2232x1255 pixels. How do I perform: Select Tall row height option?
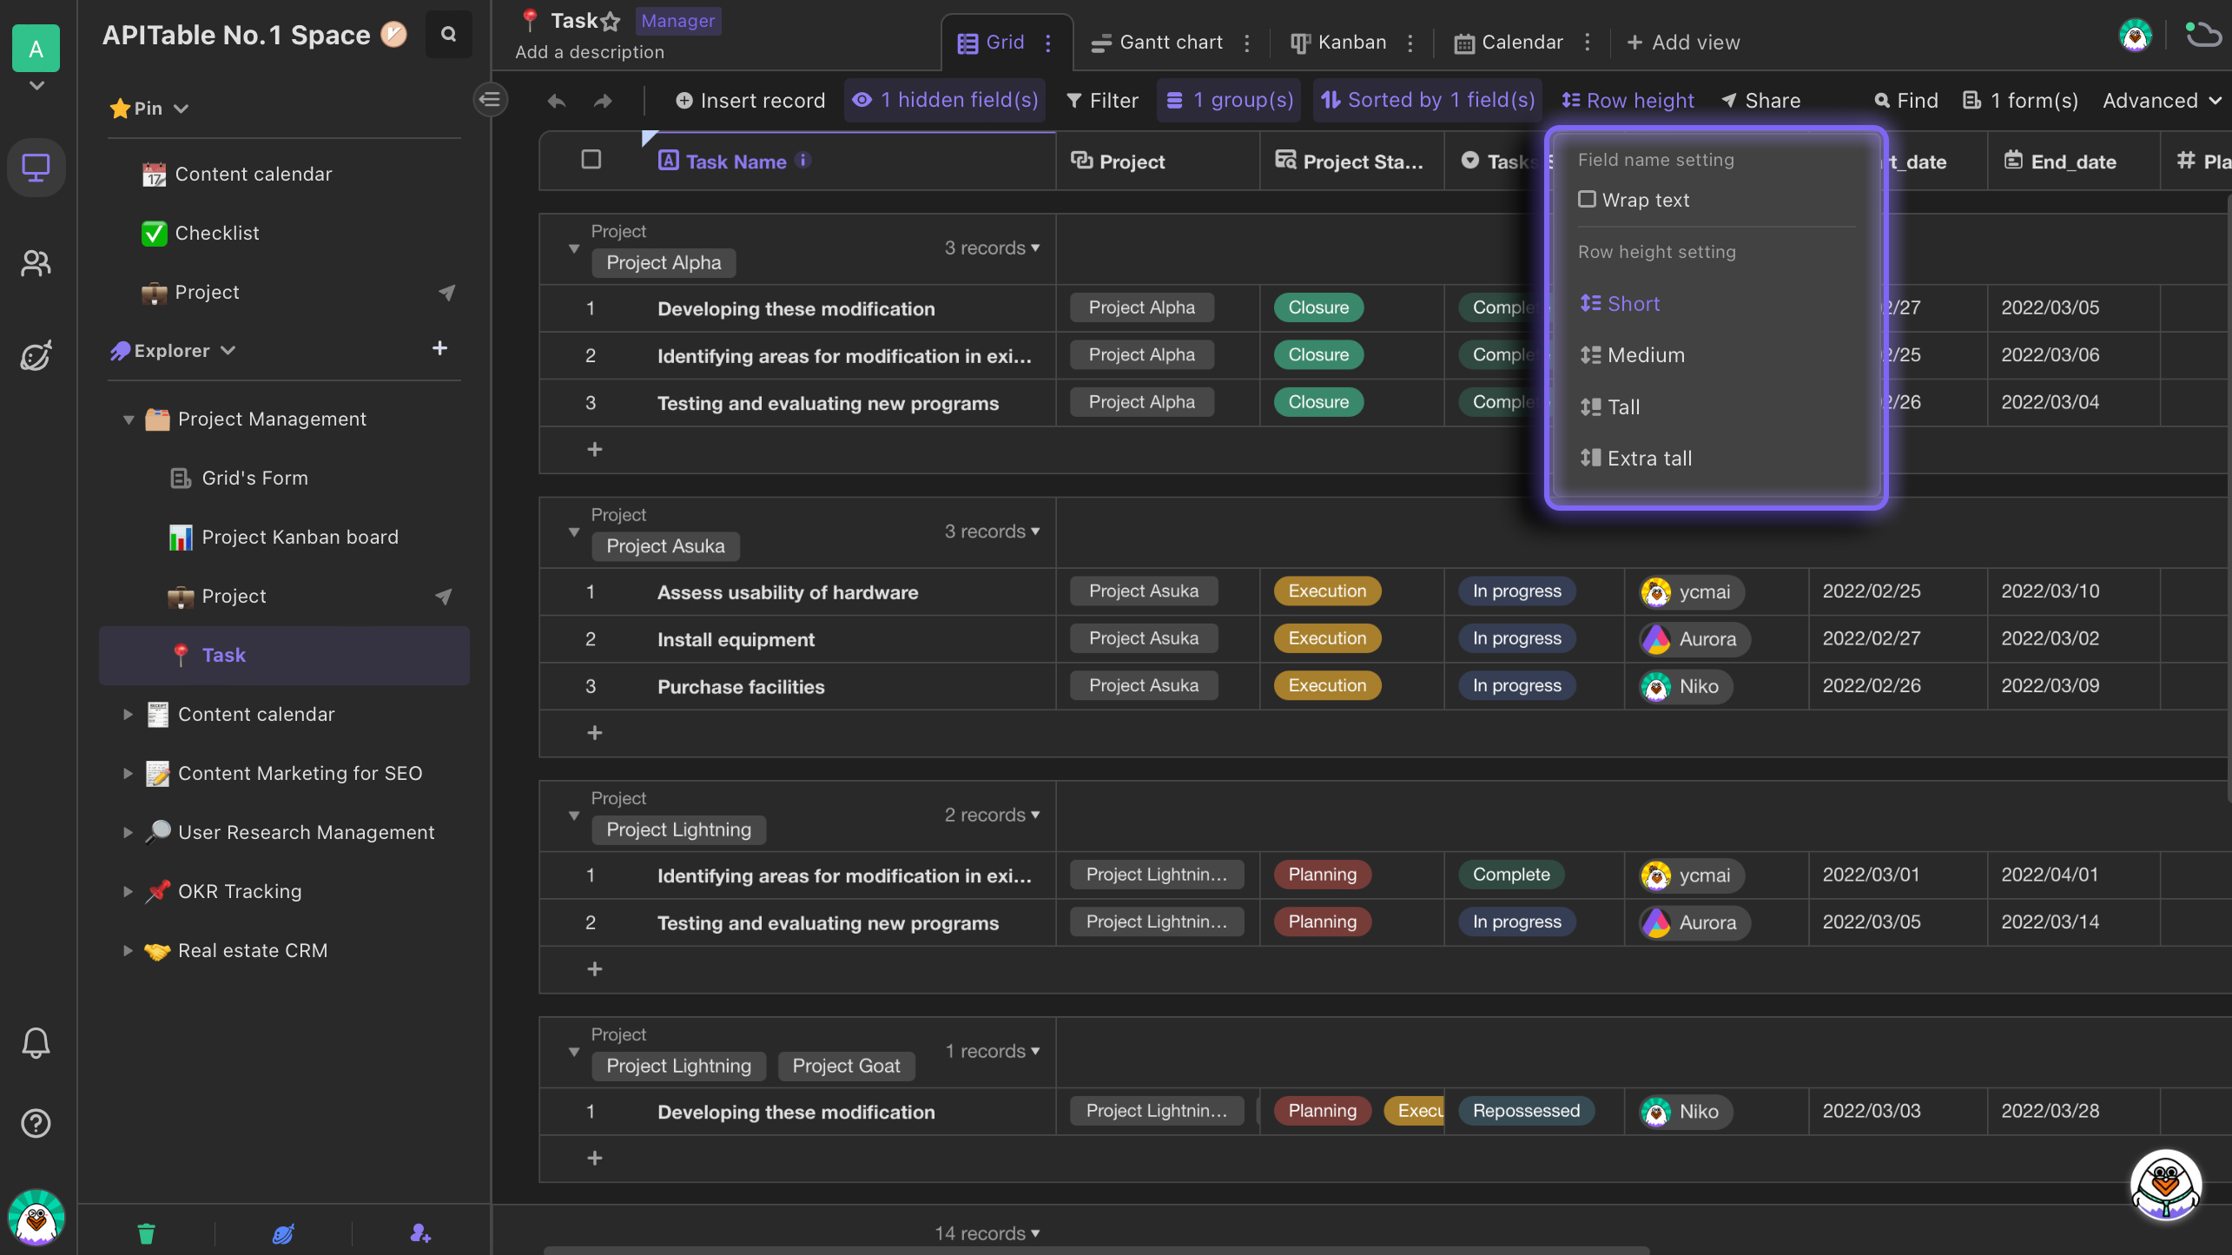click(1623, 406)
